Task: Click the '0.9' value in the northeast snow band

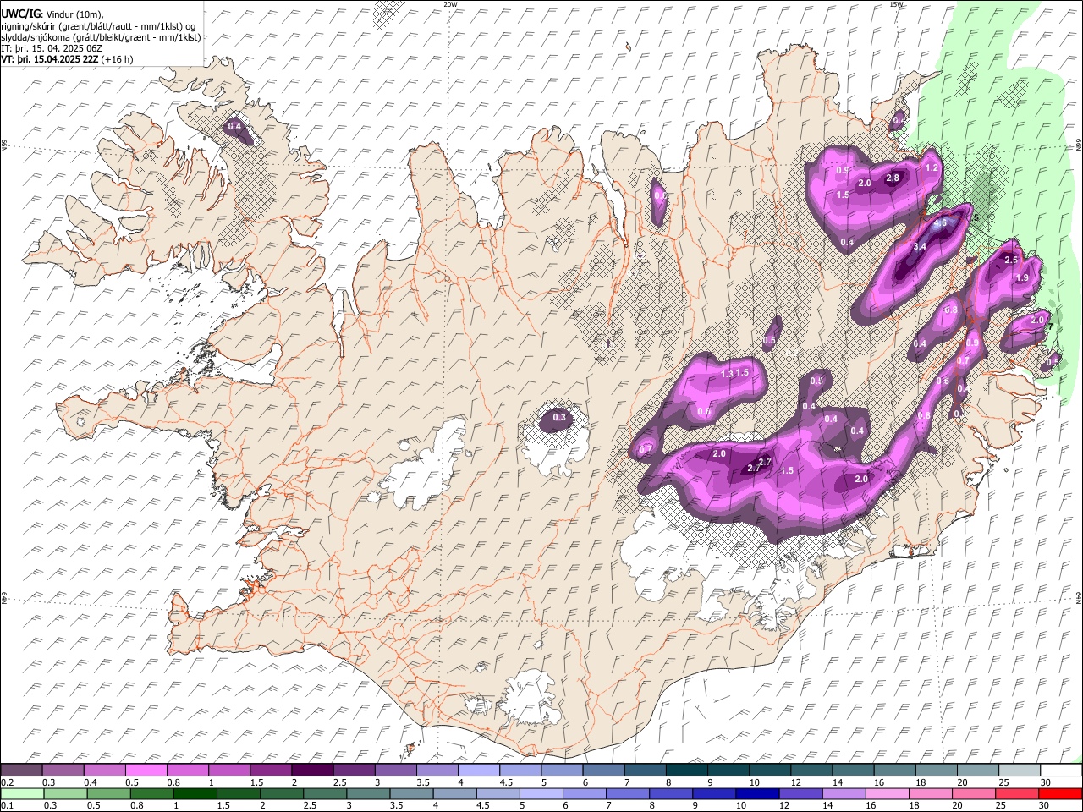Action: [843, 170]
